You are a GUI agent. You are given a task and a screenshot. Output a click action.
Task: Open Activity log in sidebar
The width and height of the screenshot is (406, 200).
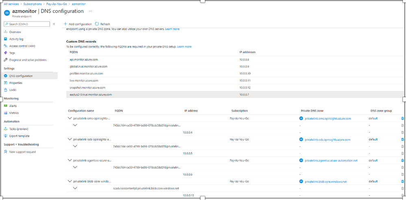pyautogui.click(x=16, y=39)
